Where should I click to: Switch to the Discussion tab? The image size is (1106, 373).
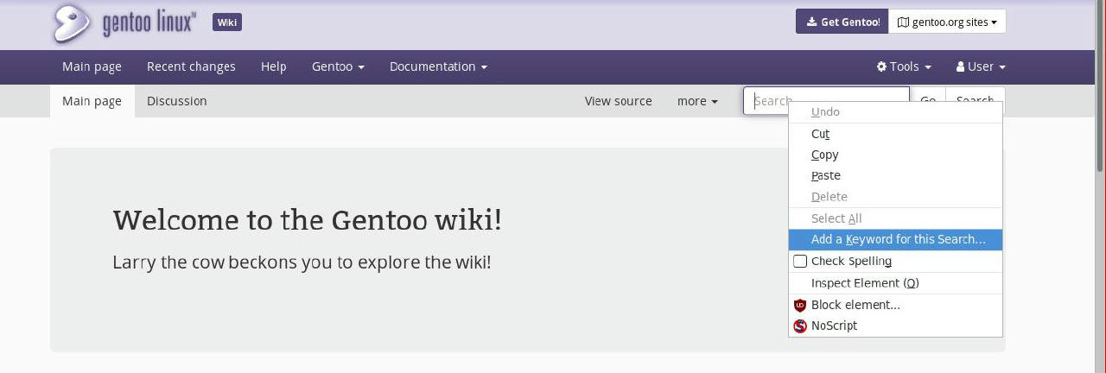click(176, 101)
